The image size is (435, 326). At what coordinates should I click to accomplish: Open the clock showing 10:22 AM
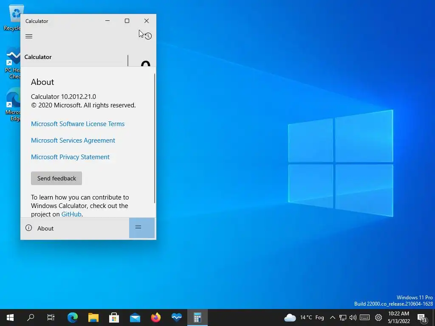point(398,318)
